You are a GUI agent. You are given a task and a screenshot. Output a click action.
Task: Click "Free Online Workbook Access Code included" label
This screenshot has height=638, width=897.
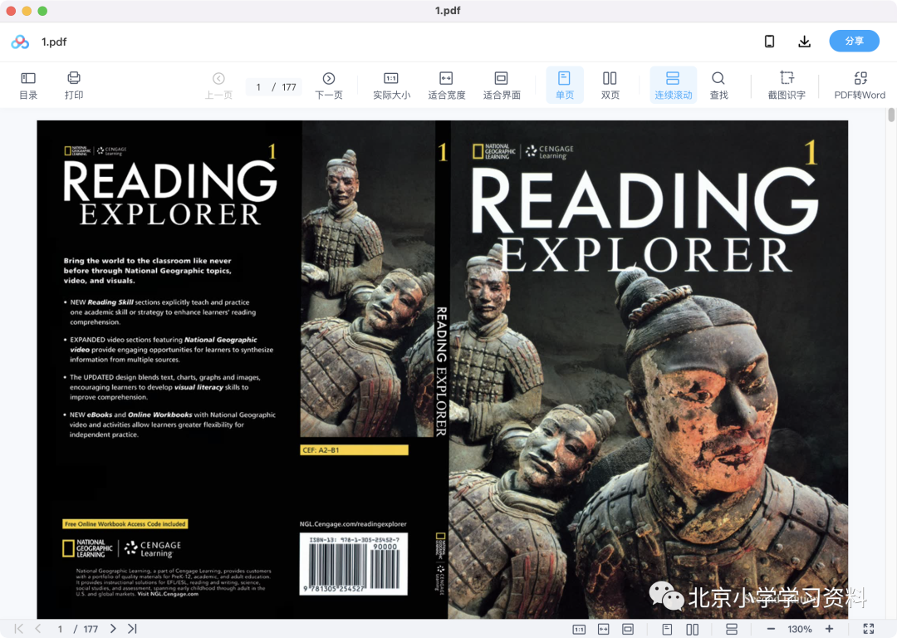pos(125,523)
